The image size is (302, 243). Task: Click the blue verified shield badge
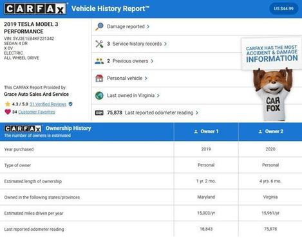click(x=70, y=104)
